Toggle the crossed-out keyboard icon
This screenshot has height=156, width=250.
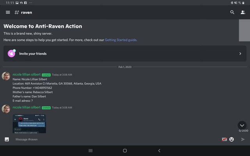pos(224,139)
